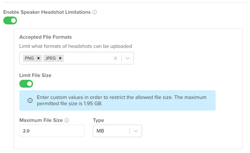Focus the Maximum File Size input field
Viewport: 250px width, 153px height.
(x=52, y=131)
